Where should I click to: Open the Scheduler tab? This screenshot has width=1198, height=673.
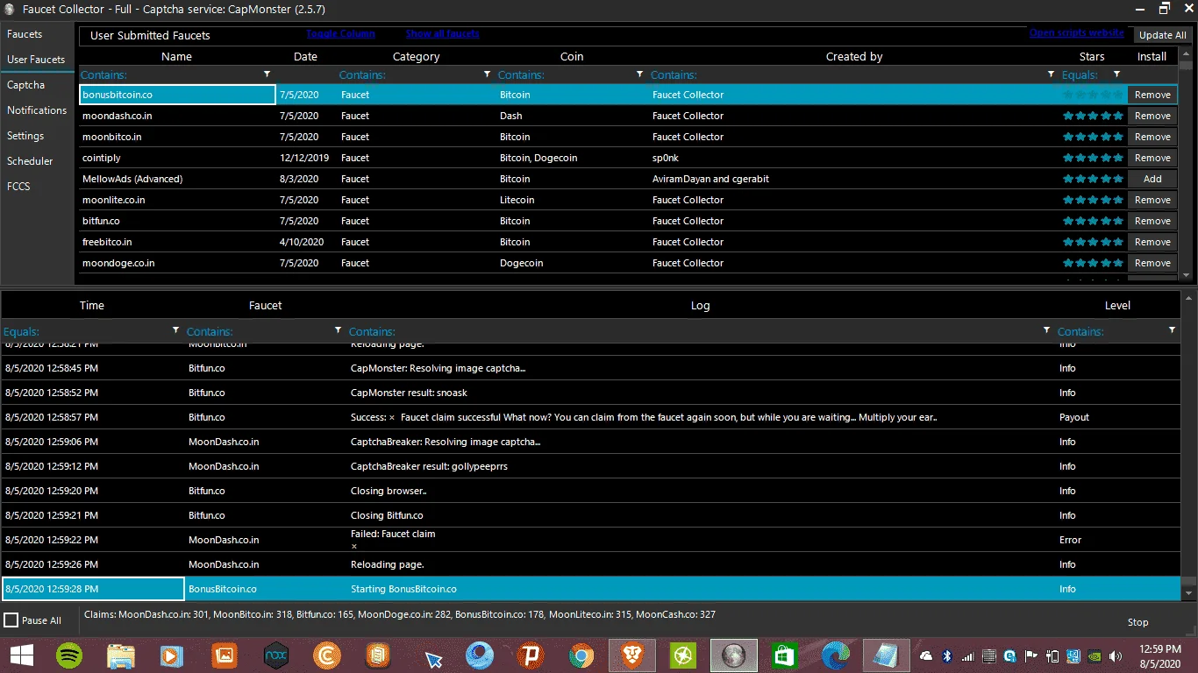tap(37, 161)
